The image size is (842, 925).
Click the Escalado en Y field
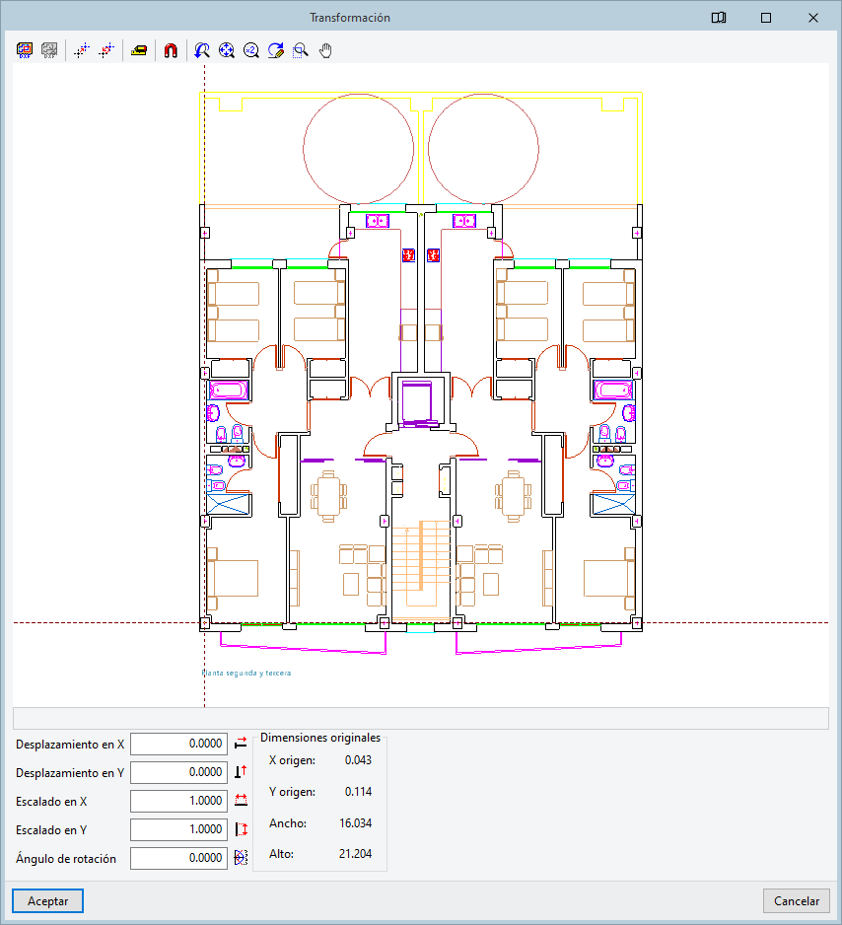[178, 829]
